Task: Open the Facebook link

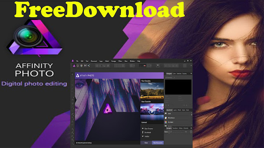Action: tap(148, 132)
